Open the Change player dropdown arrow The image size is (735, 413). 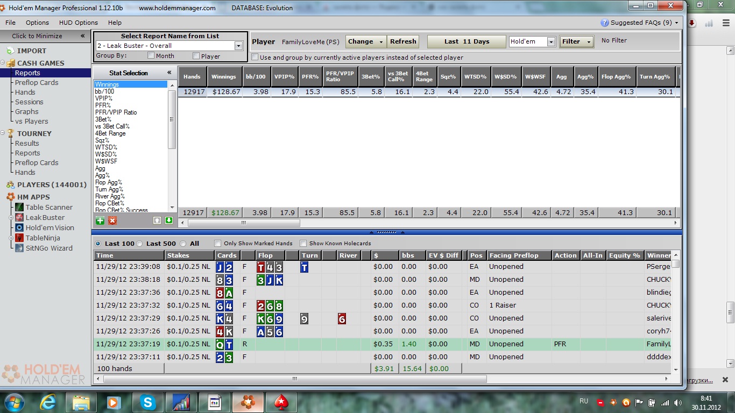pyautogui.click(x=381, y=42)
